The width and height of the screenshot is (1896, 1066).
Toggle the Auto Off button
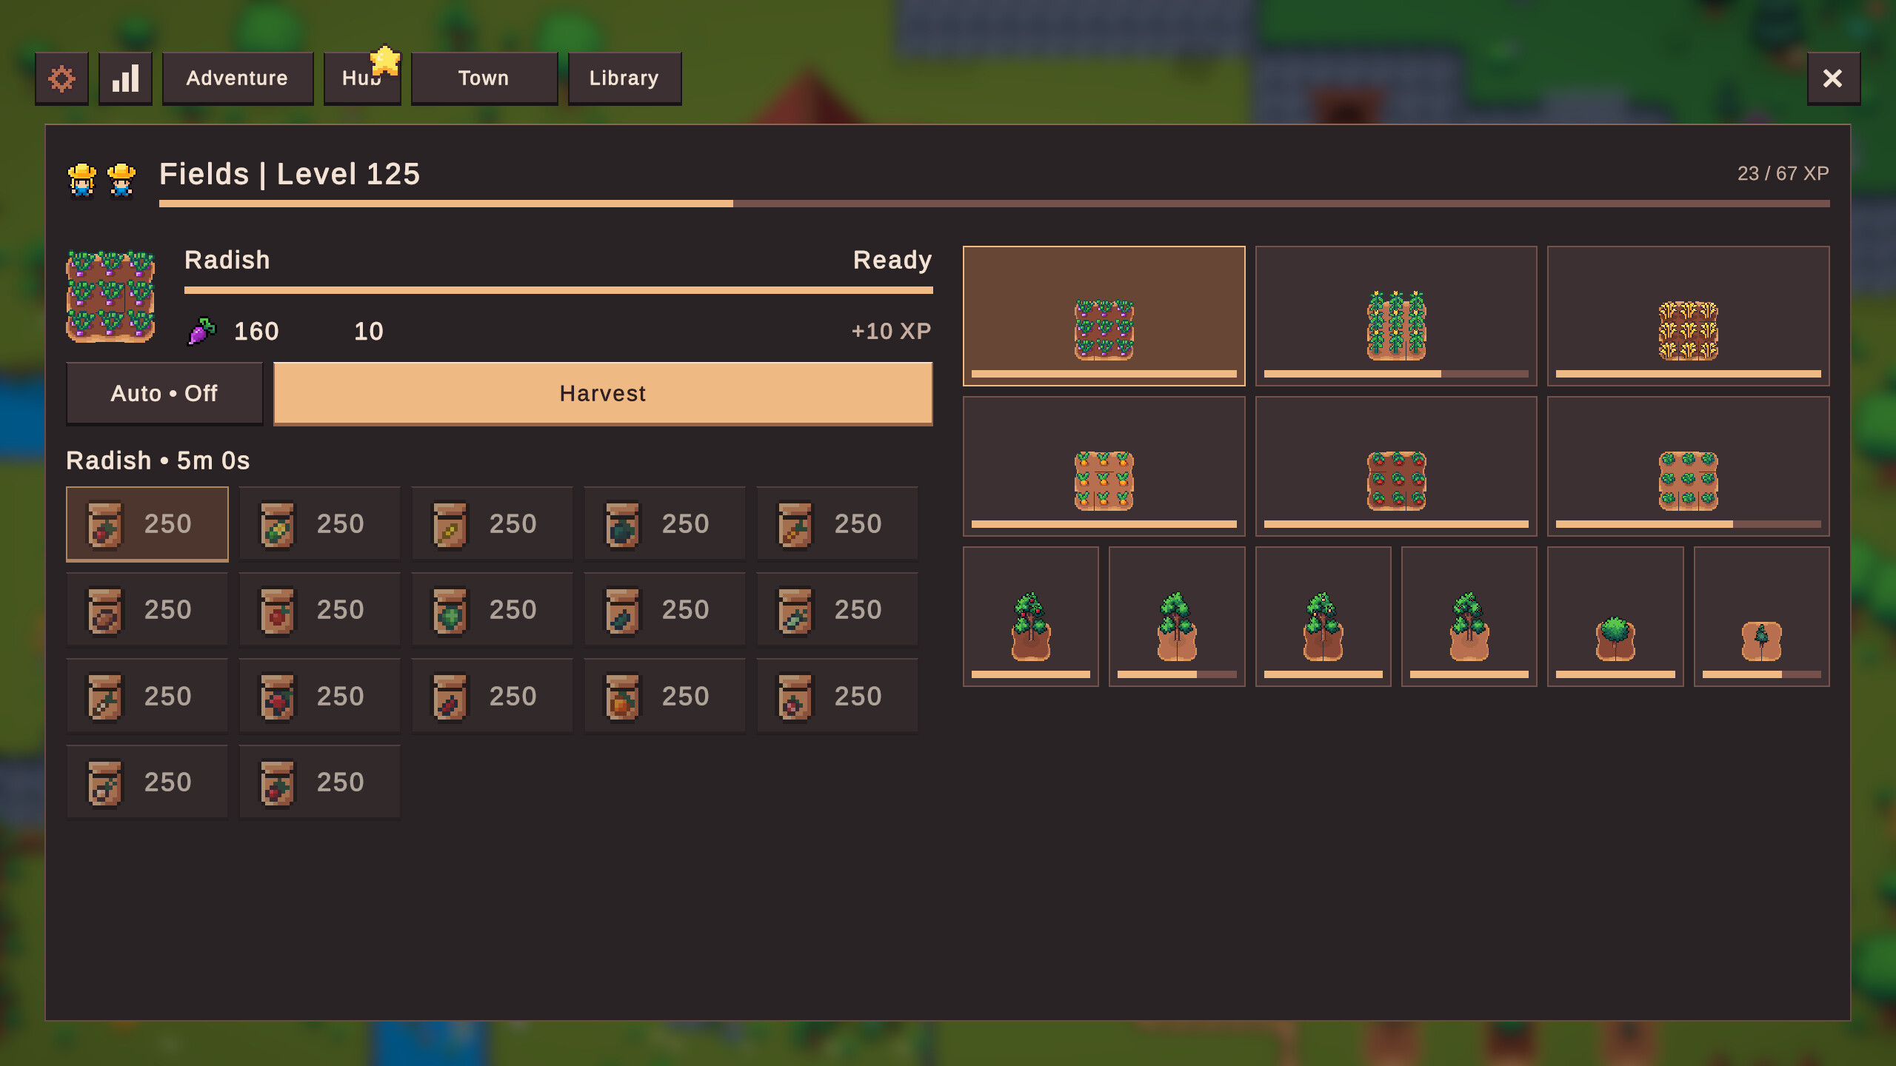[x=164, y=394]
